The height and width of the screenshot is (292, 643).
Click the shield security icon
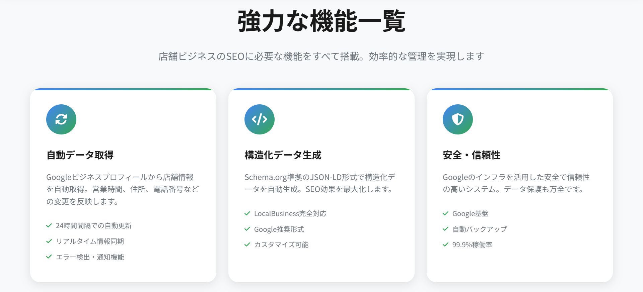(x=458, y=119)
